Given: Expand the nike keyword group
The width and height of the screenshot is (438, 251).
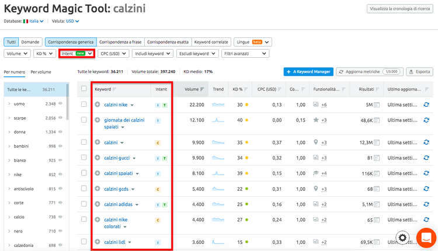Looking at the screenshot, I should [9, 175].
